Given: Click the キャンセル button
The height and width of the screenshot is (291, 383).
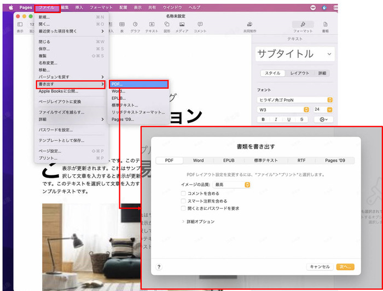Looking at the screenshot, I should [x=320, y=267].
